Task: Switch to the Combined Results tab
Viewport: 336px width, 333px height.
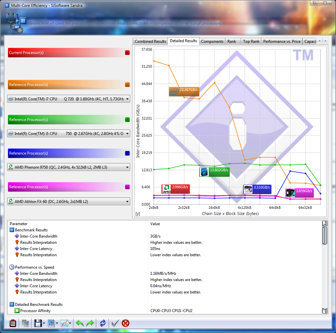Action: pyautogui.click(x=150, y=42)
